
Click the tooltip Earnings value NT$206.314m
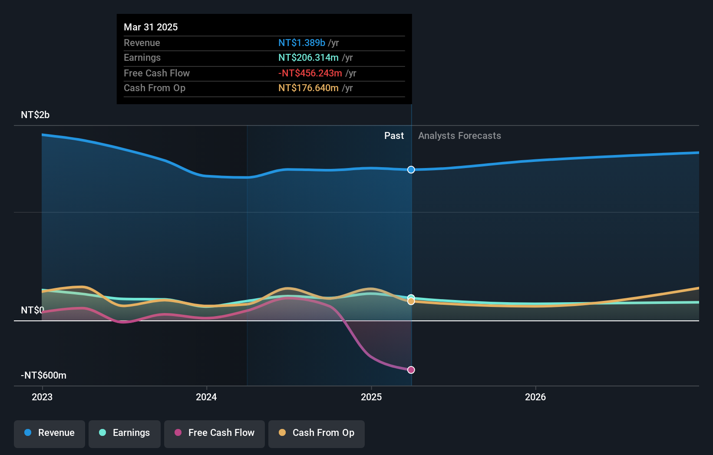tap(308, 58)
